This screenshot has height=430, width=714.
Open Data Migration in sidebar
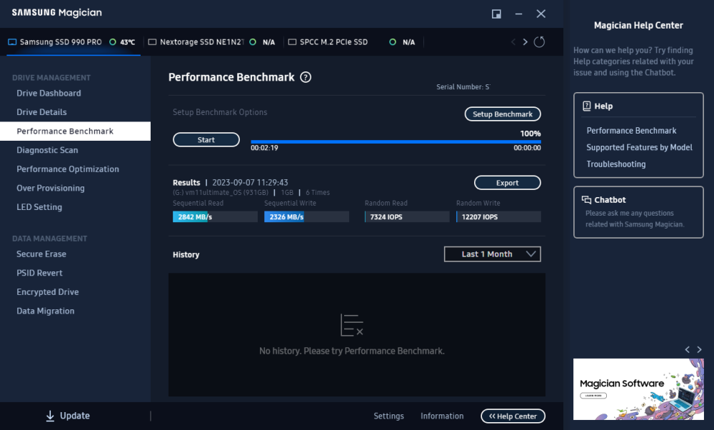click(x=46, y=311)
